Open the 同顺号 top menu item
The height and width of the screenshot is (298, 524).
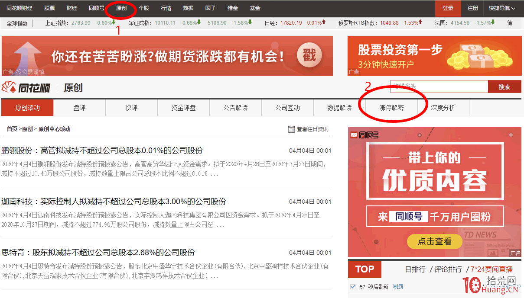click(97, 8)
